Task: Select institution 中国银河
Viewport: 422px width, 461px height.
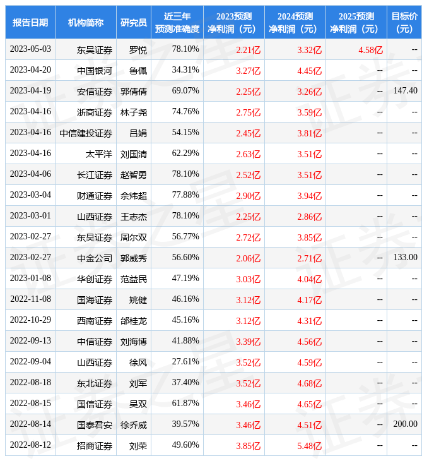Action: [95, 71]
